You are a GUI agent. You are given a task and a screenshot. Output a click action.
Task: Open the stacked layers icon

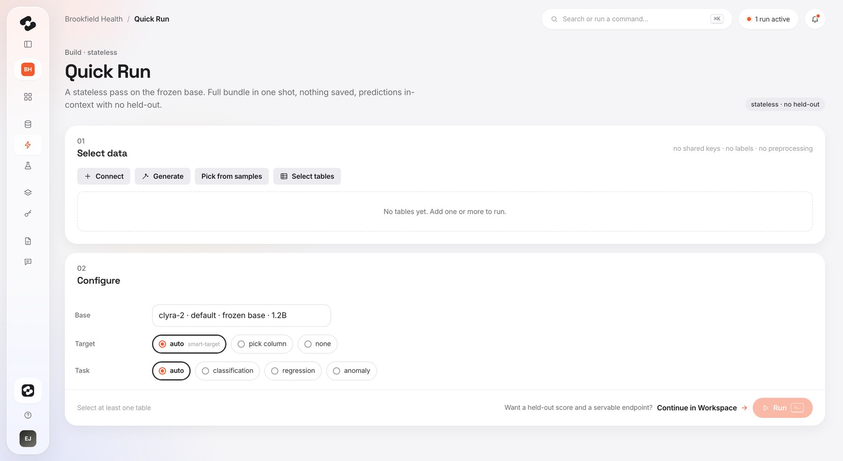(28, 193)
